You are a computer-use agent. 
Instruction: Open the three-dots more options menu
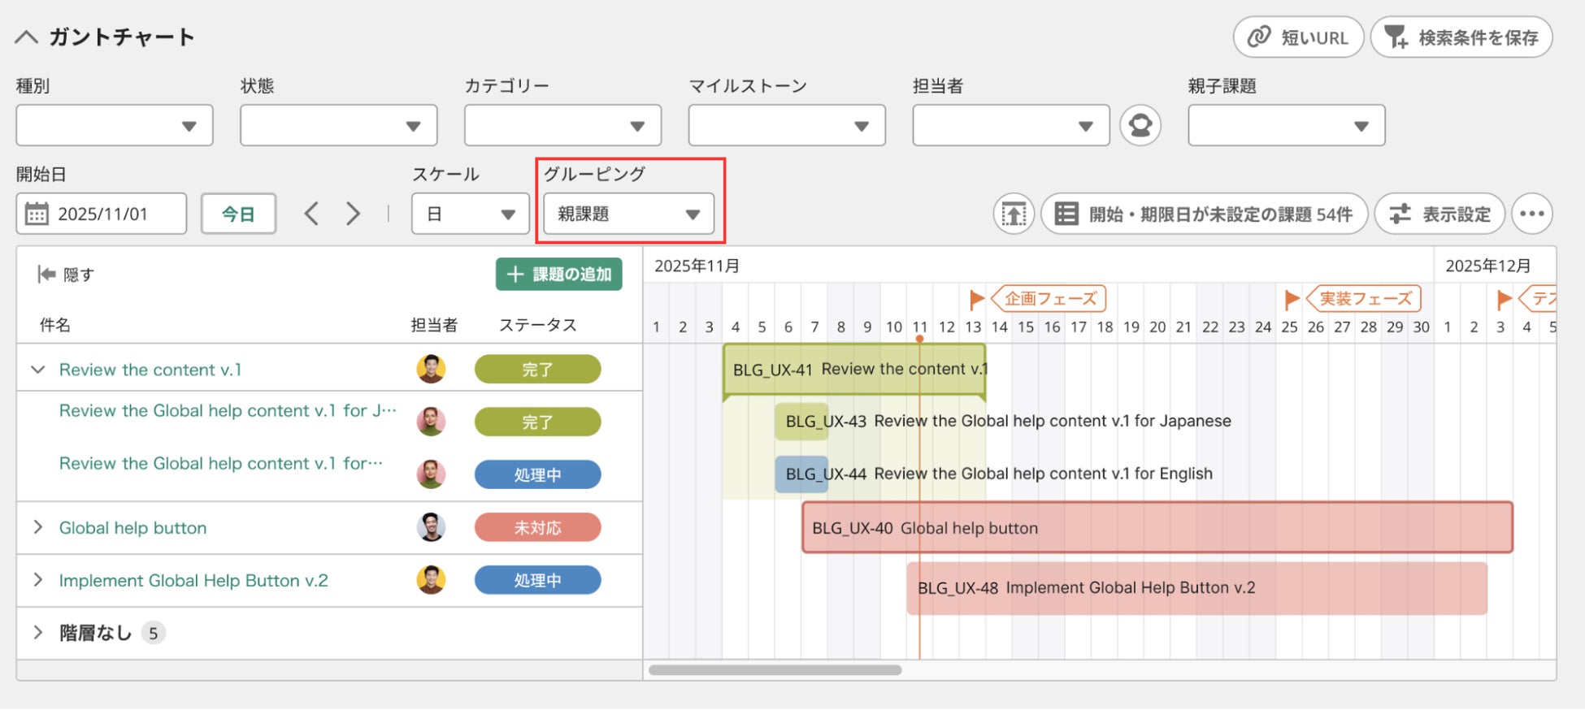click(x=1532, y=214)
